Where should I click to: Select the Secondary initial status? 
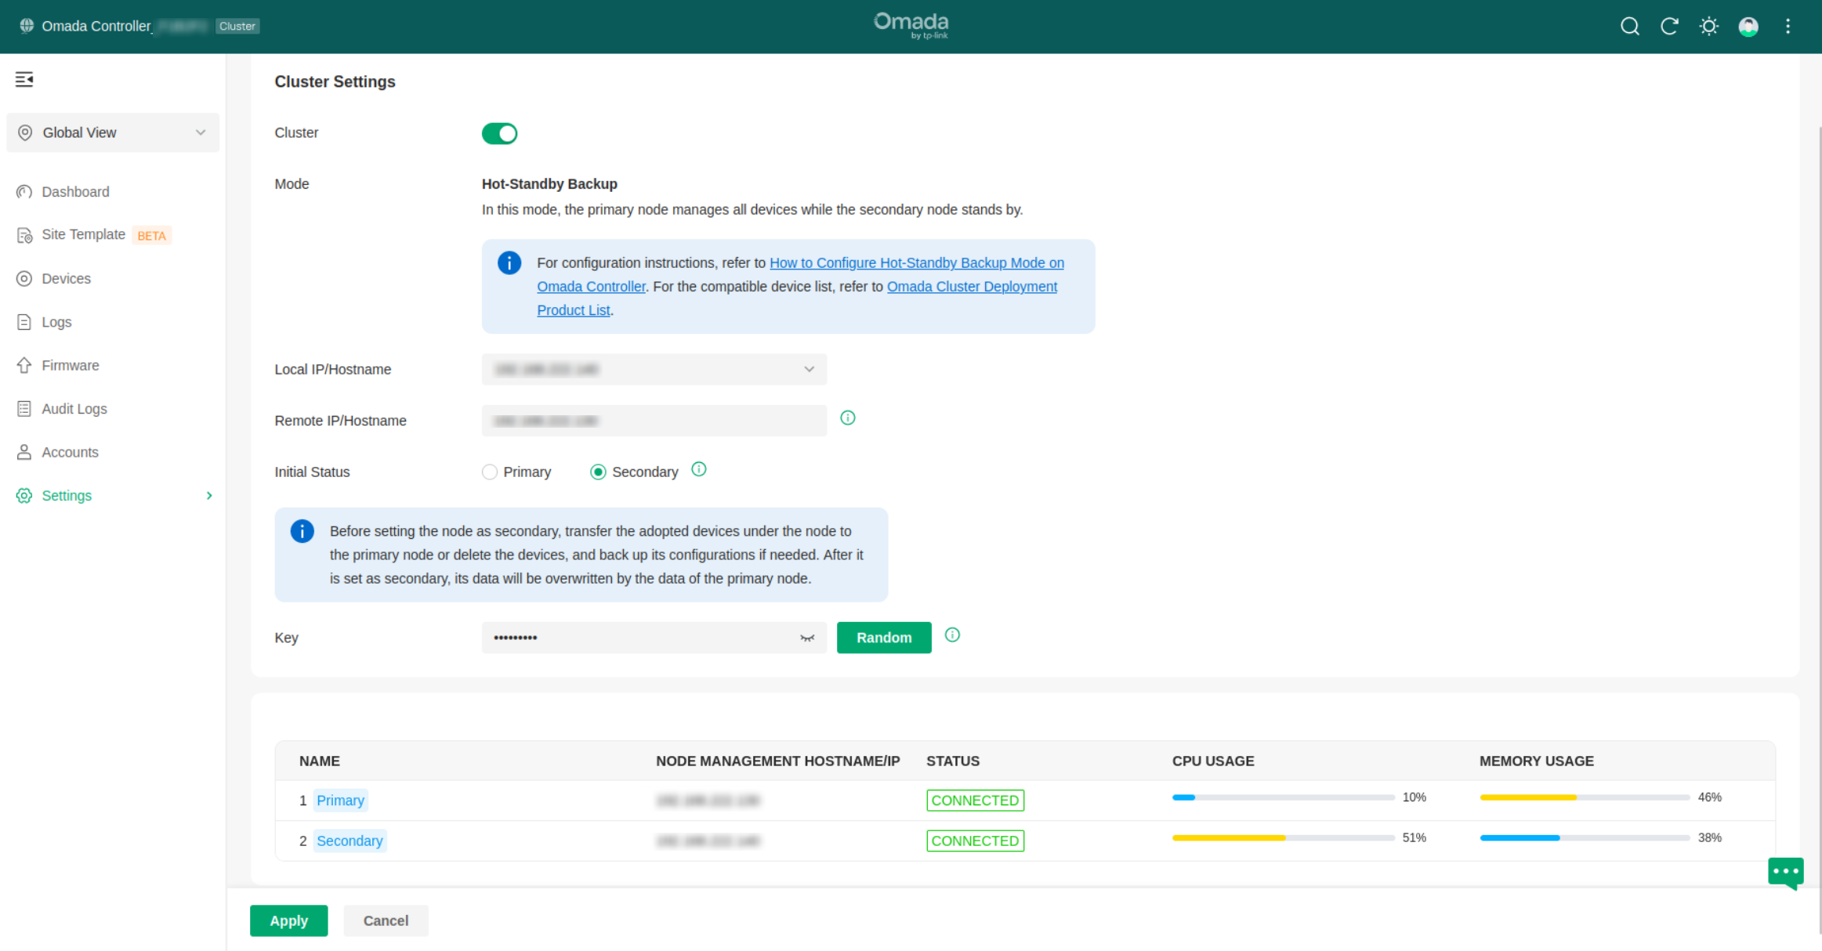click(598, 472)
